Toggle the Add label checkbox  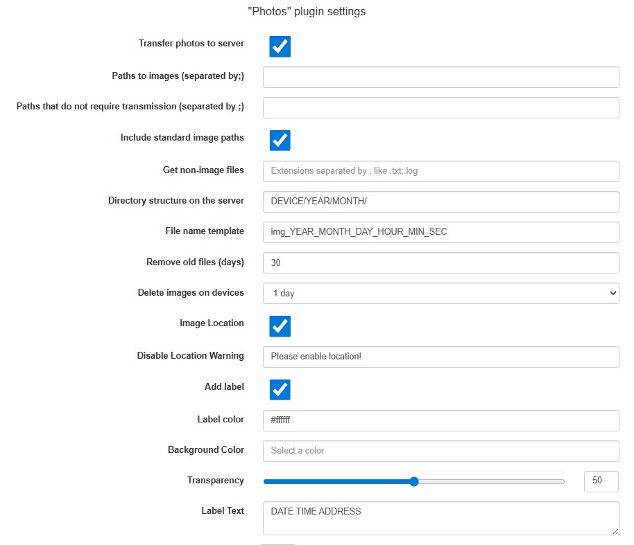click(x=280, y=389)
